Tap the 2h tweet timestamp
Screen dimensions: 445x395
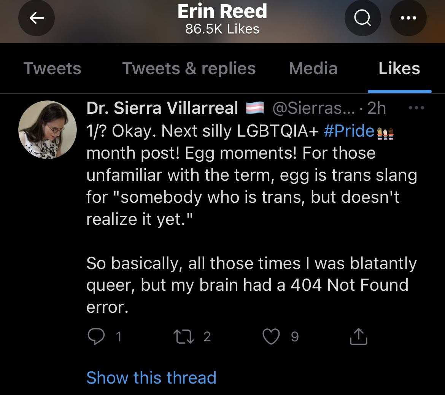coord(377,108)
